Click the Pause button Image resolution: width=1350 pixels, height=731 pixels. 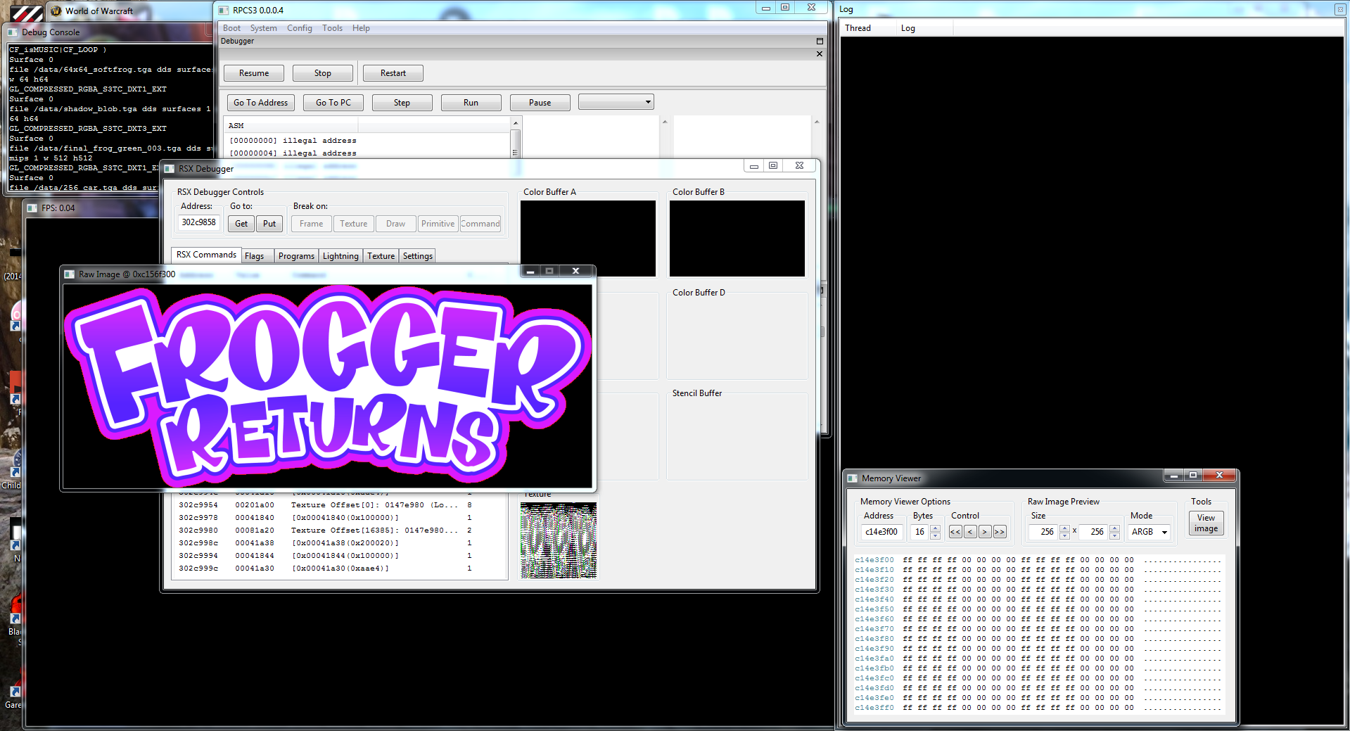point(540,103)
